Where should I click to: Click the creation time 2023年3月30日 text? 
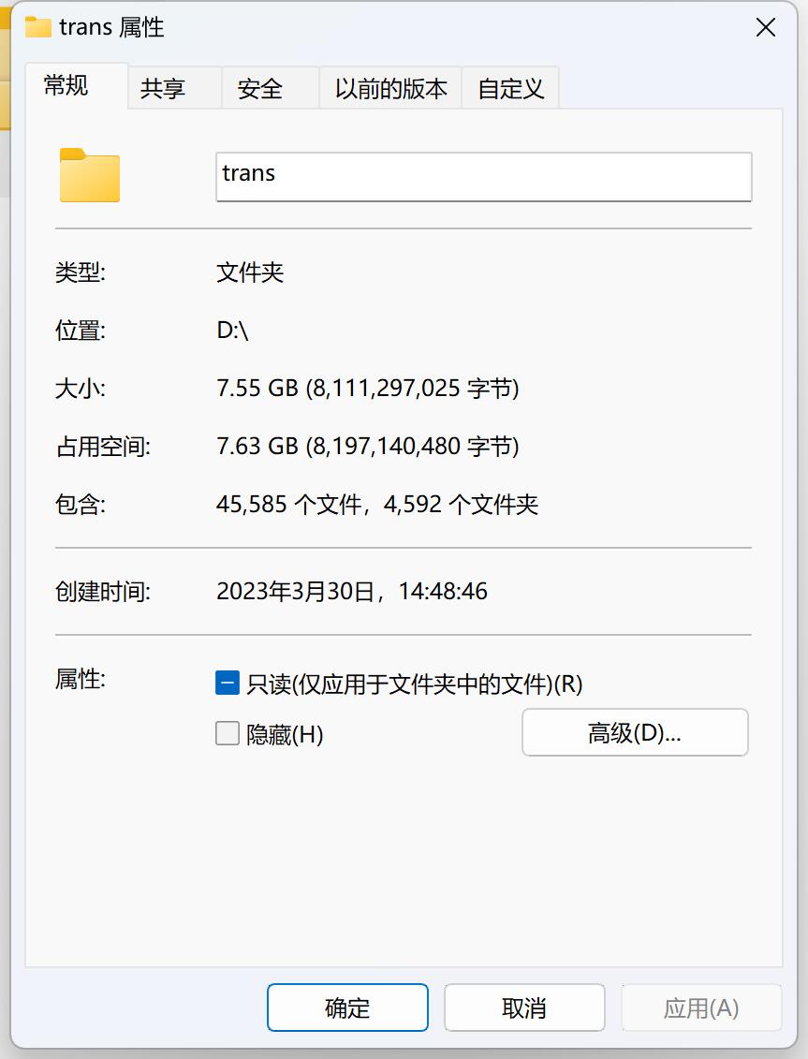point(295,591)
